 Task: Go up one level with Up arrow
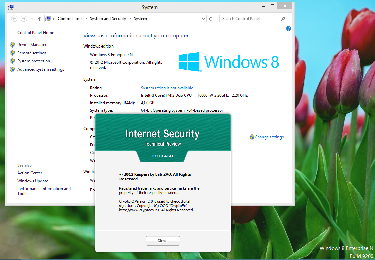40,19
